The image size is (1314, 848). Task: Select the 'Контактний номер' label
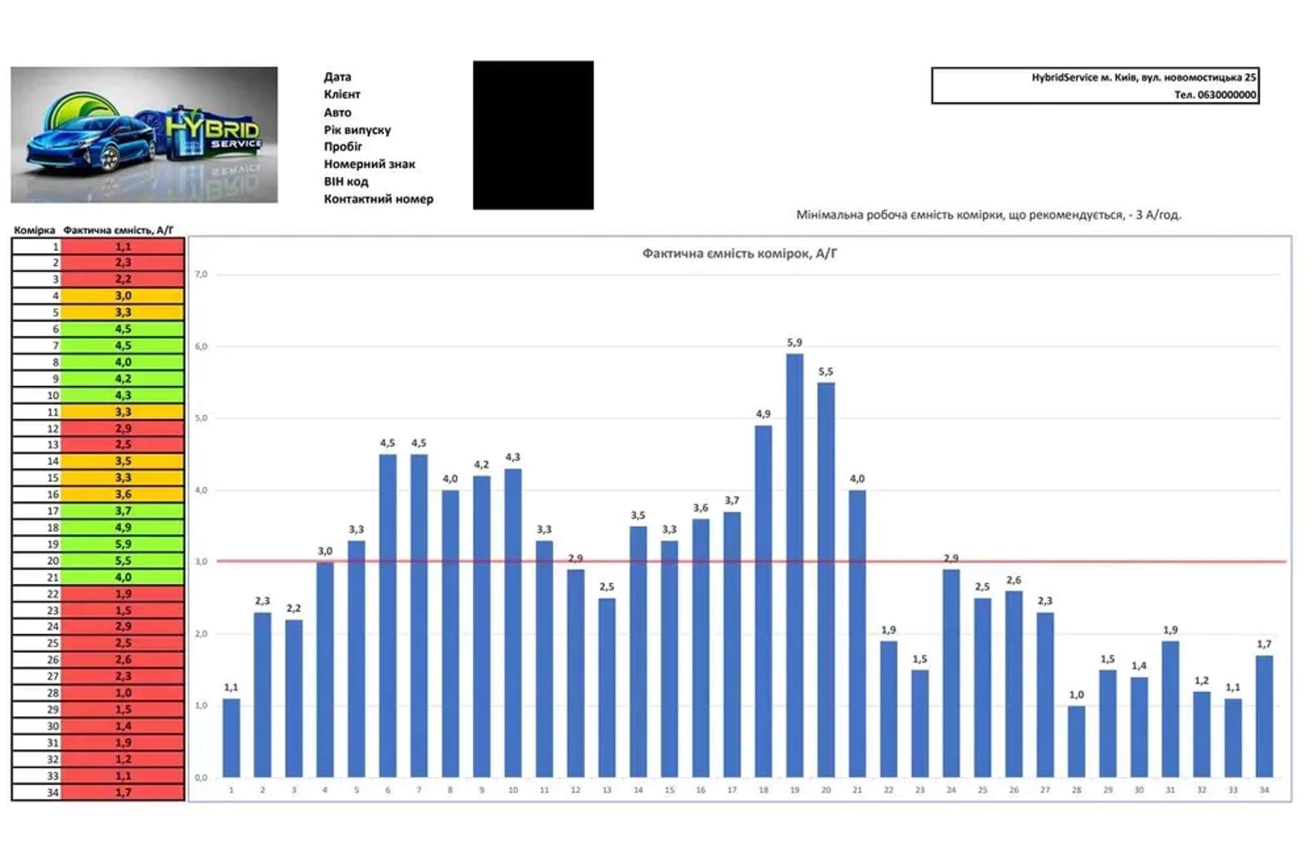378,199
